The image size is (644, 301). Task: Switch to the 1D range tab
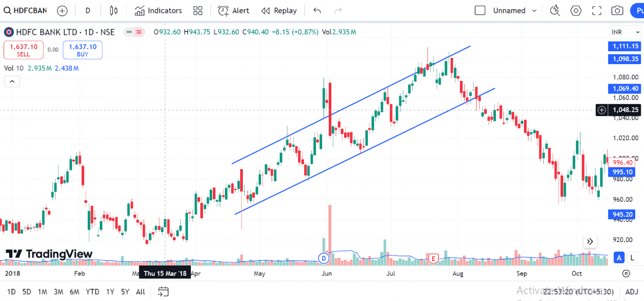point(11,291)
